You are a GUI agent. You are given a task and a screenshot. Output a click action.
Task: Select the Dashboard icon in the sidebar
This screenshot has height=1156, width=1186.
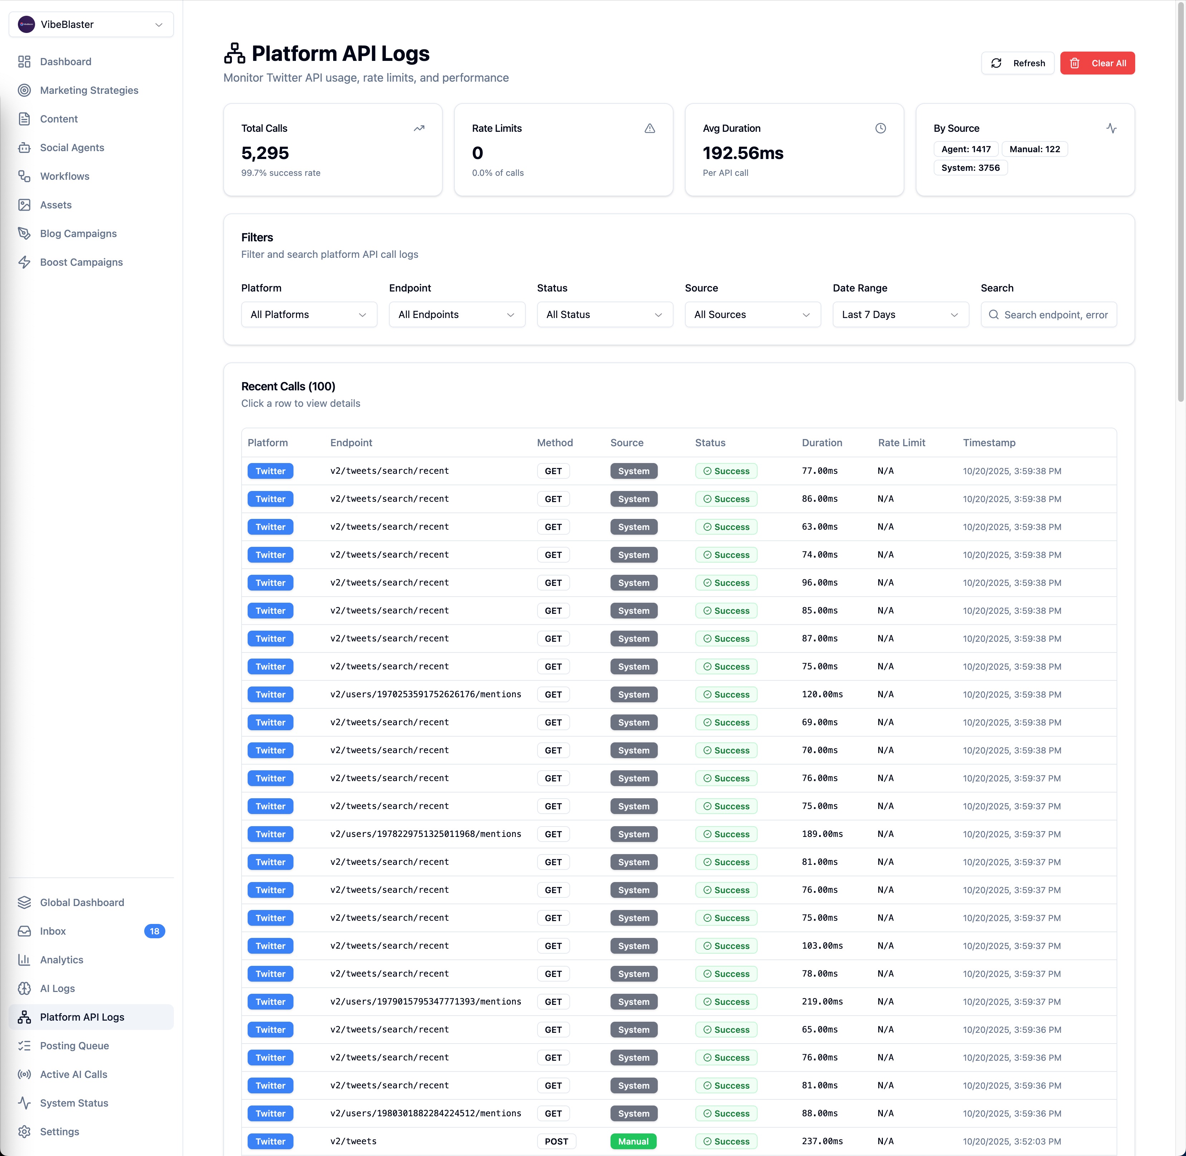(25, 61)
